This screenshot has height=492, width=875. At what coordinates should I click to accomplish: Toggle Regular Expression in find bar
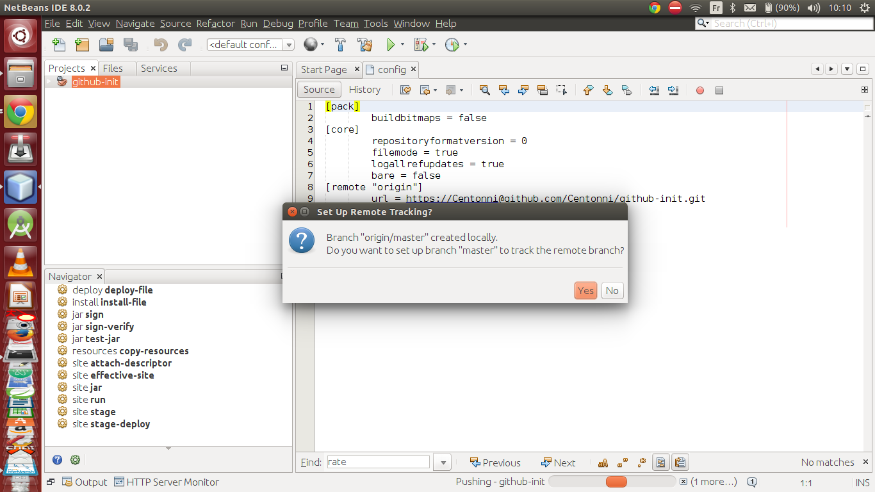pos(641,463)
